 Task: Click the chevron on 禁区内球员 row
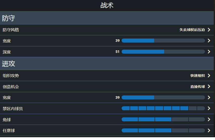[x=209, y=108]
